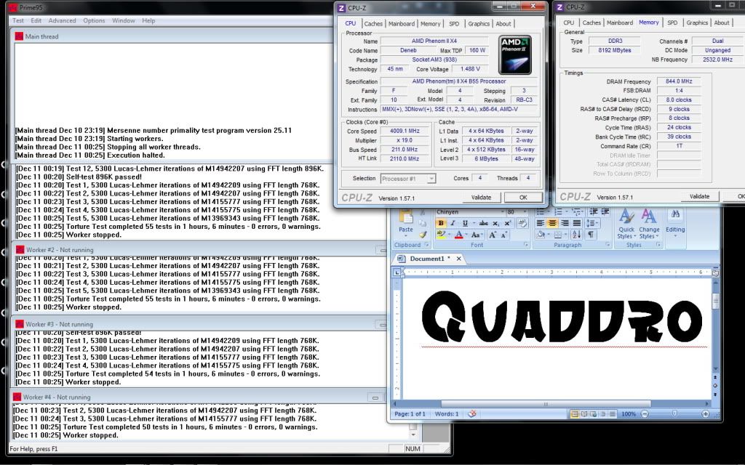The width and height of the screenshot is (745, 465).
Task: Click OK in the left CPU-Z window
Action: (x=523, y=198)
